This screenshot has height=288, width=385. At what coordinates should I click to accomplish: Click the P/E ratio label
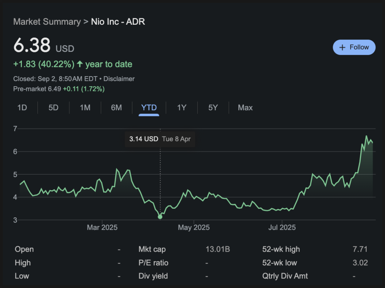[x=153, y=263]
